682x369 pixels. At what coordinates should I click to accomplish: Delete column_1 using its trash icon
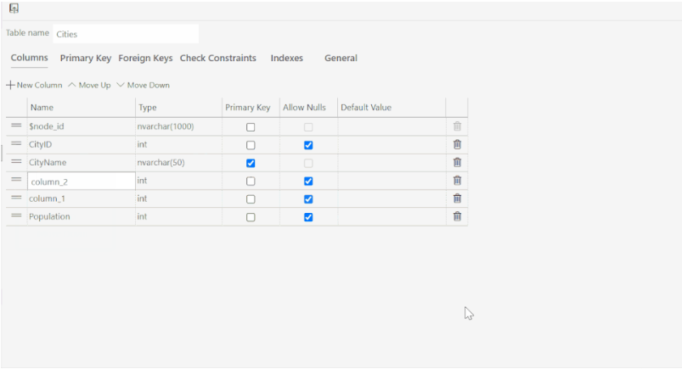point(457,198)
